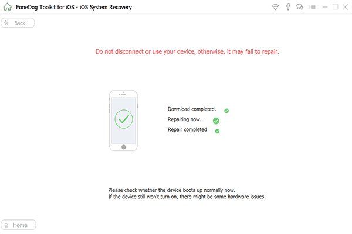Click the green home icon in title bar
Image resolution: width=352 pixels, height=234 pixels.
tap(8, 7)
